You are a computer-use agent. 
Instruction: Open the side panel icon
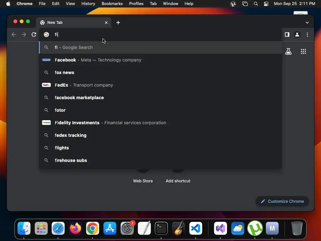click(x=287, y=35)
